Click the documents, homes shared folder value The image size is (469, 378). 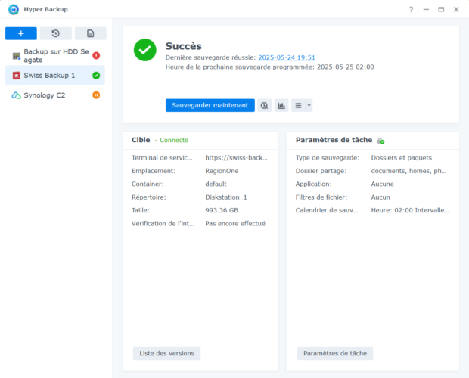click(408, 171)
